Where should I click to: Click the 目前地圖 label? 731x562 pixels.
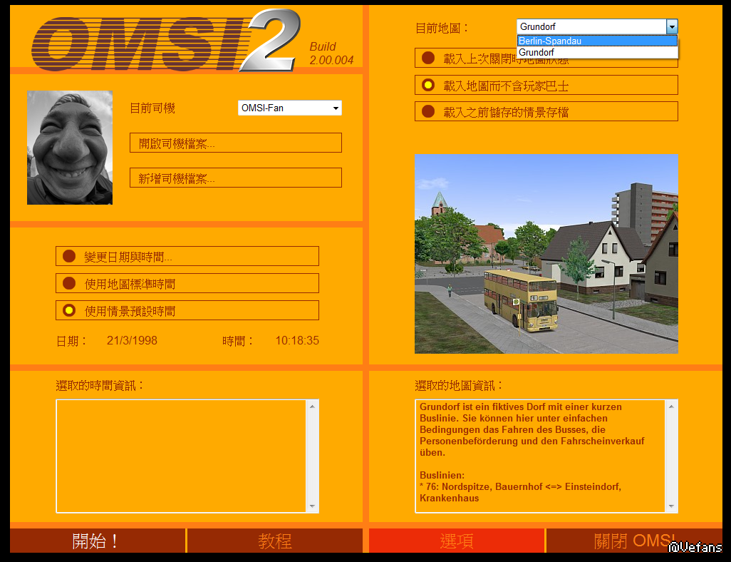tap(442, 28)
